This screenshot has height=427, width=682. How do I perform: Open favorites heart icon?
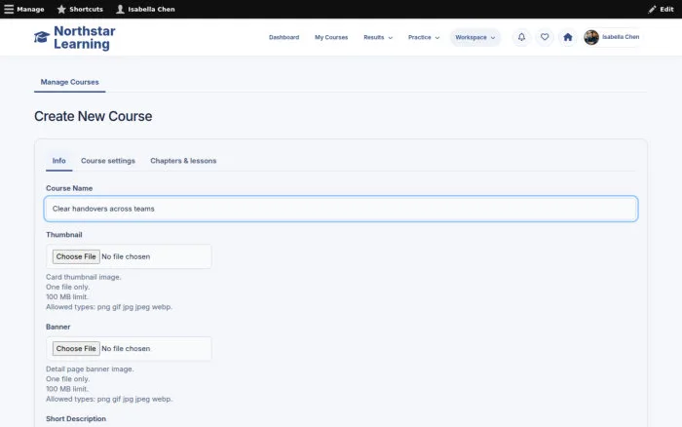545,37
